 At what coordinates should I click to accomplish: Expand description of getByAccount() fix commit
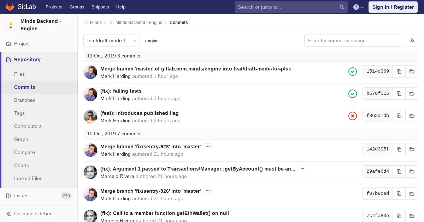tap(302, 168)
